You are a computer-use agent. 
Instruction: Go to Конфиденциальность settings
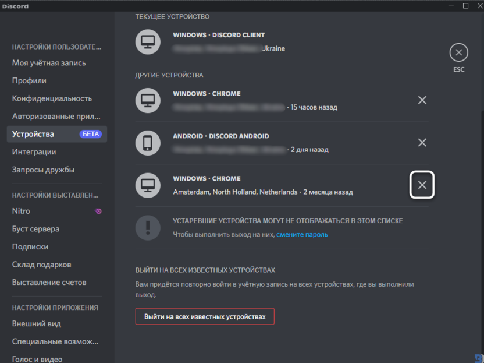point(57,98)
